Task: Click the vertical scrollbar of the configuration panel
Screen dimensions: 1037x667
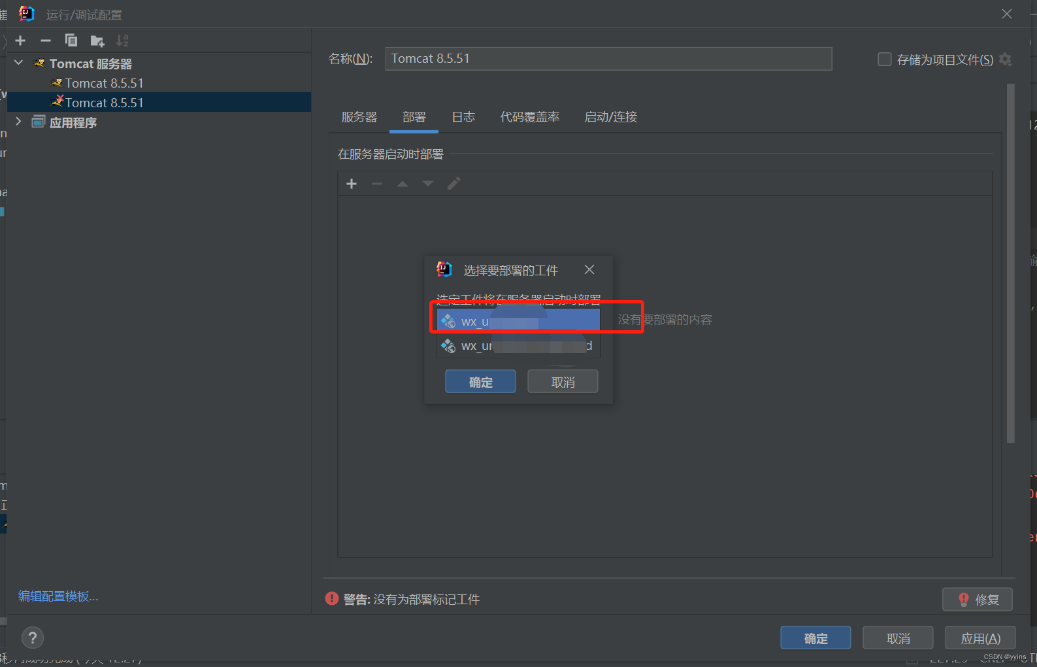Action: [x=1011, y=264]
